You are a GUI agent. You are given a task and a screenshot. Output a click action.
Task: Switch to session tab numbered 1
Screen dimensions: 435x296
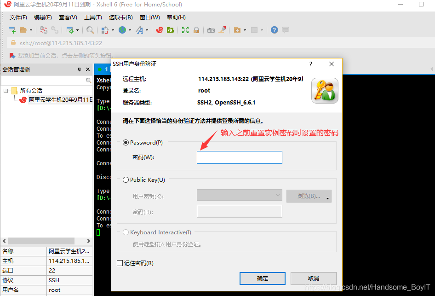[x=103, y=70]
